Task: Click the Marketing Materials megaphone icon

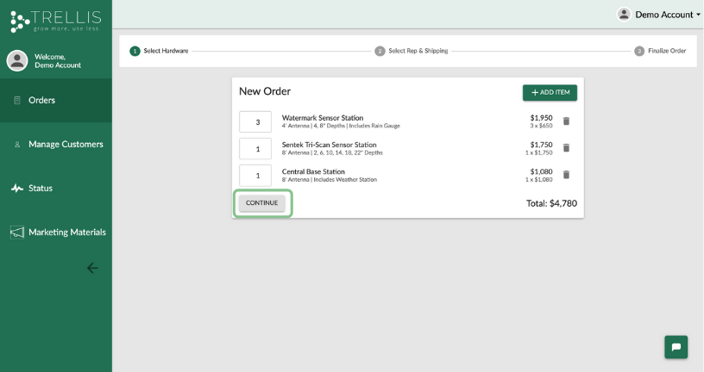Action: pyautogui.click(x=17, y=232)
